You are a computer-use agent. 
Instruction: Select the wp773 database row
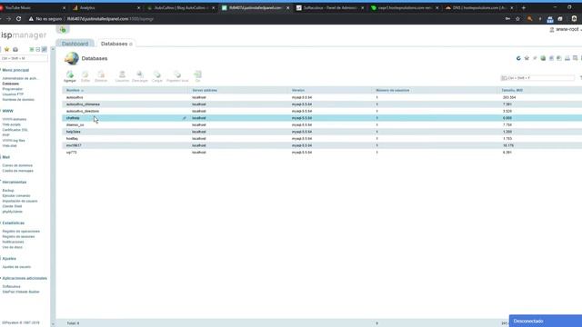pos(322,153)
